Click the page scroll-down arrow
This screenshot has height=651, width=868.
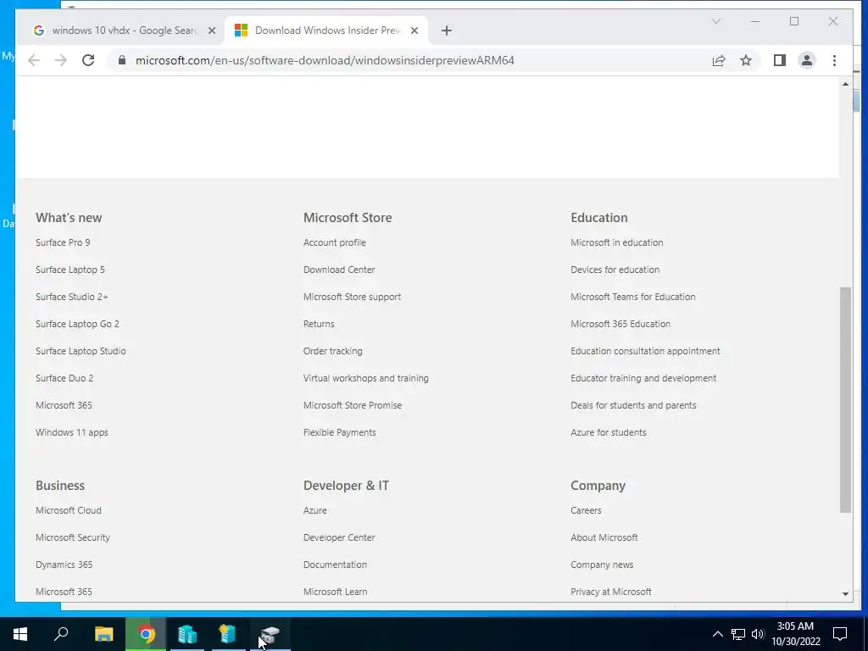(845, 594)
